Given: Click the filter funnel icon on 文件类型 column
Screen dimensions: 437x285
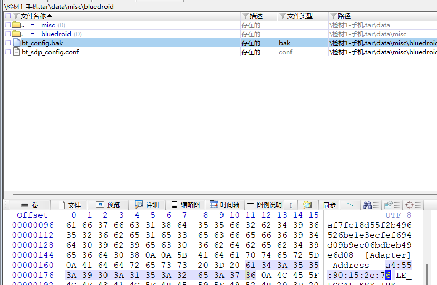Looking at the screenshot, I should point(283,16).
